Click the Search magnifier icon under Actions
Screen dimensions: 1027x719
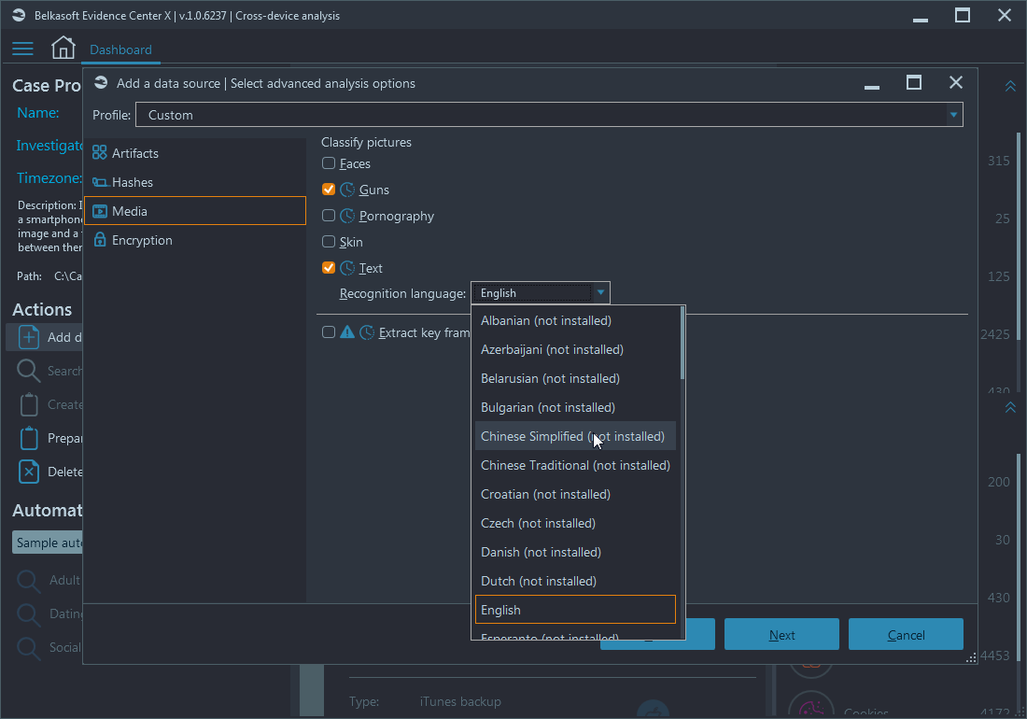28,371
